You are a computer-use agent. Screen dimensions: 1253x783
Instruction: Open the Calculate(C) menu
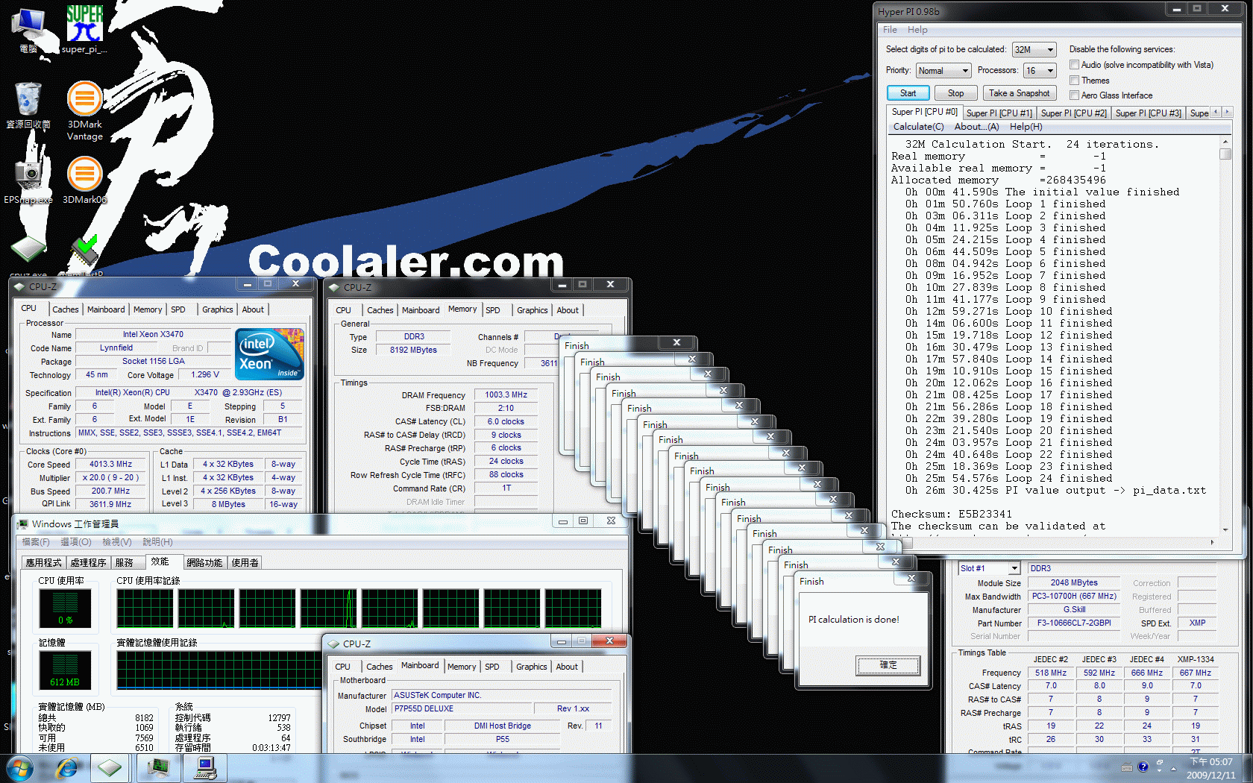pos(918,127)
